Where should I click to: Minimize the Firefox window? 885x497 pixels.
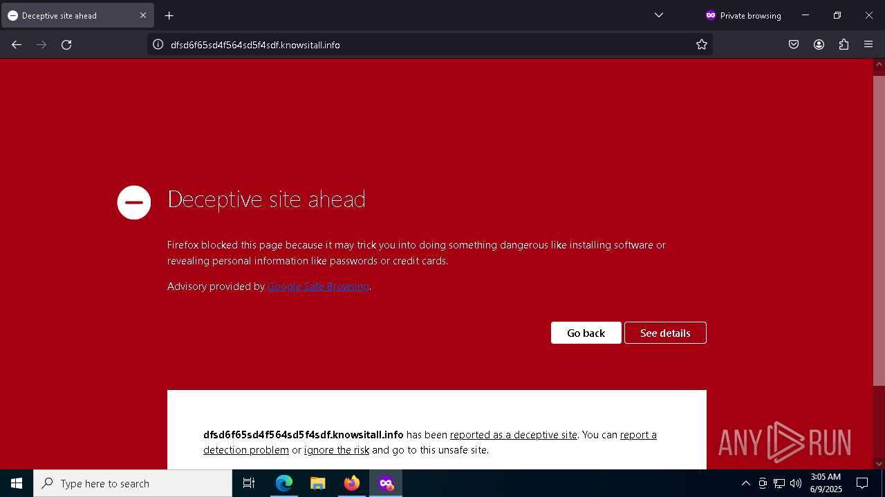(805, 15)
